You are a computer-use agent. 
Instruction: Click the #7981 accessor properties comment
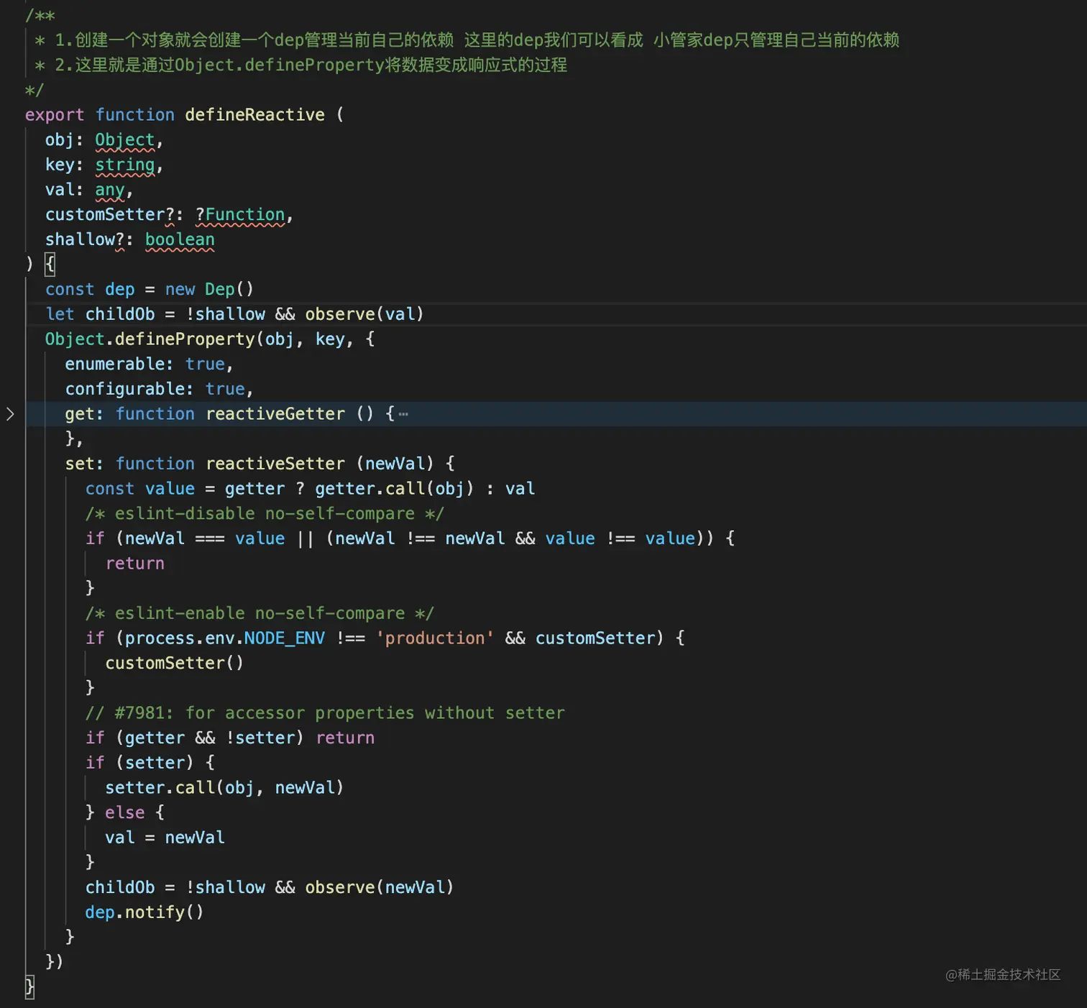325,713
